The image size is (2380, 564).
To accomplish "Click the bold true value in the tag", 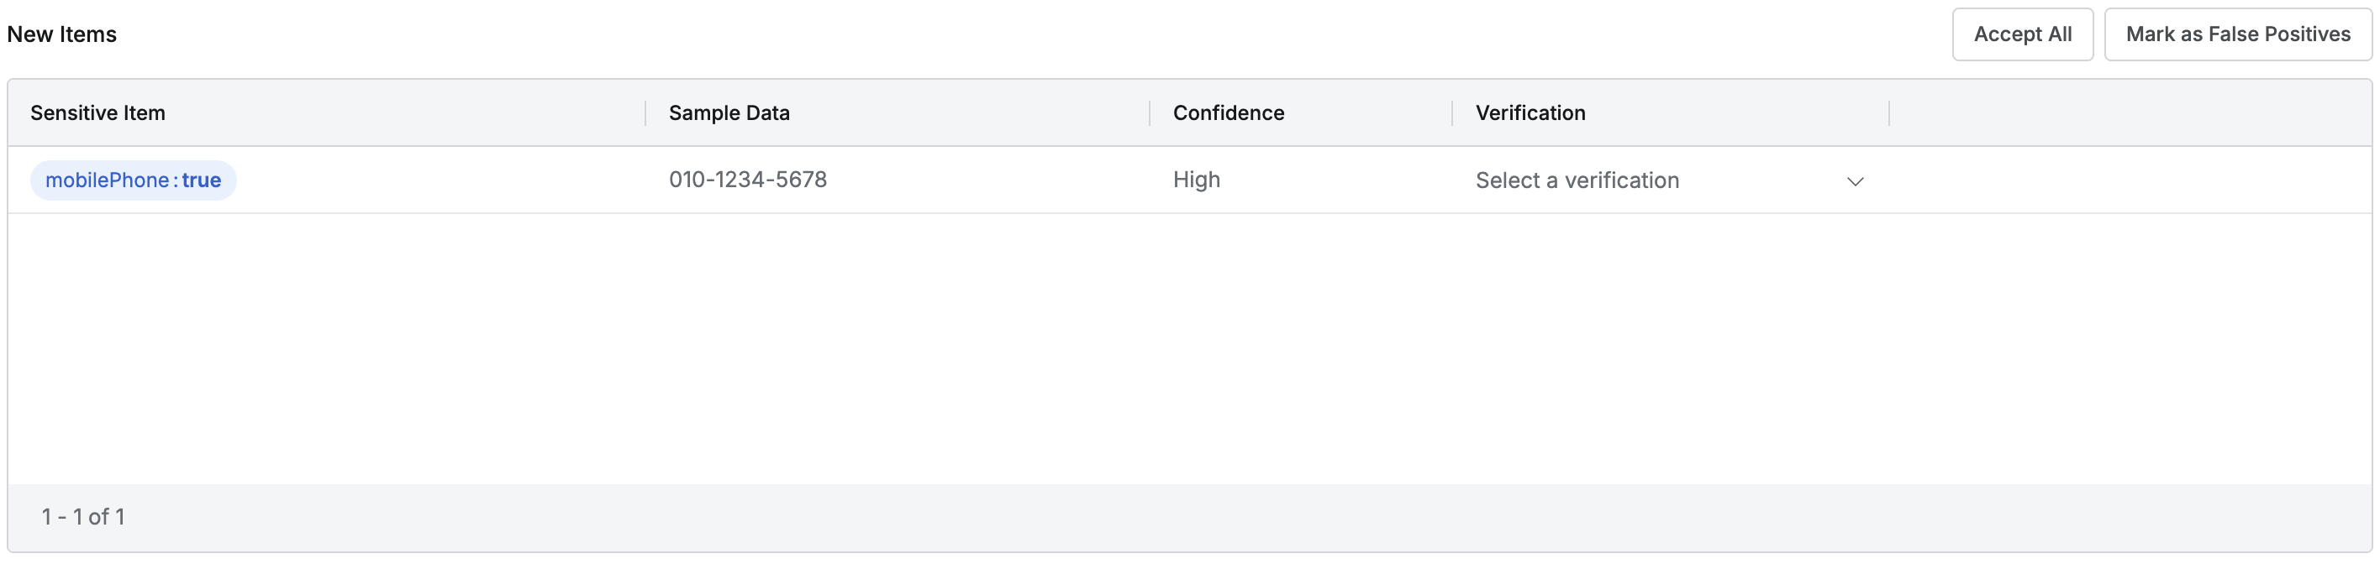I will tap(202, 180).
